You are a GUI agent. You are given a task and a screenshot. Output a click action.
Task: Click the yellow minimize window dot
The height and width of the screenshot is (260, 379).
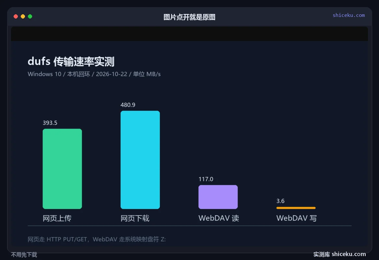tap(23, 17)
